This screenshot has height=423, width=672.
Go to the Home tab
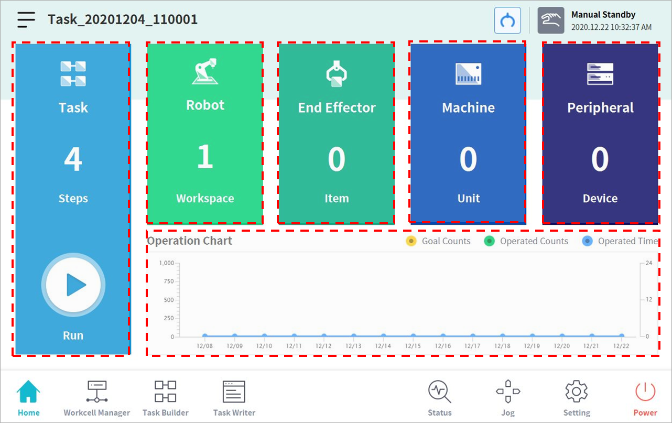[x=28, y=398]
